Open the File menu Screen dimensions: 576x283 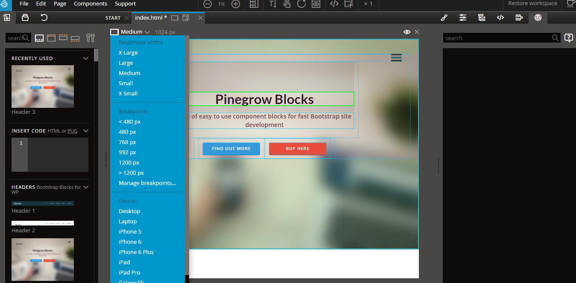click(x=24, y=4)
